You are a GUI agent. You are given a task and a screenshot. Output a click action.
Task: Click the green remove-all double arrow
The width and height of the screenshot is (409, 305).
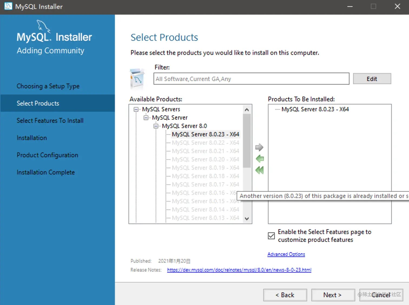(259, 170)
